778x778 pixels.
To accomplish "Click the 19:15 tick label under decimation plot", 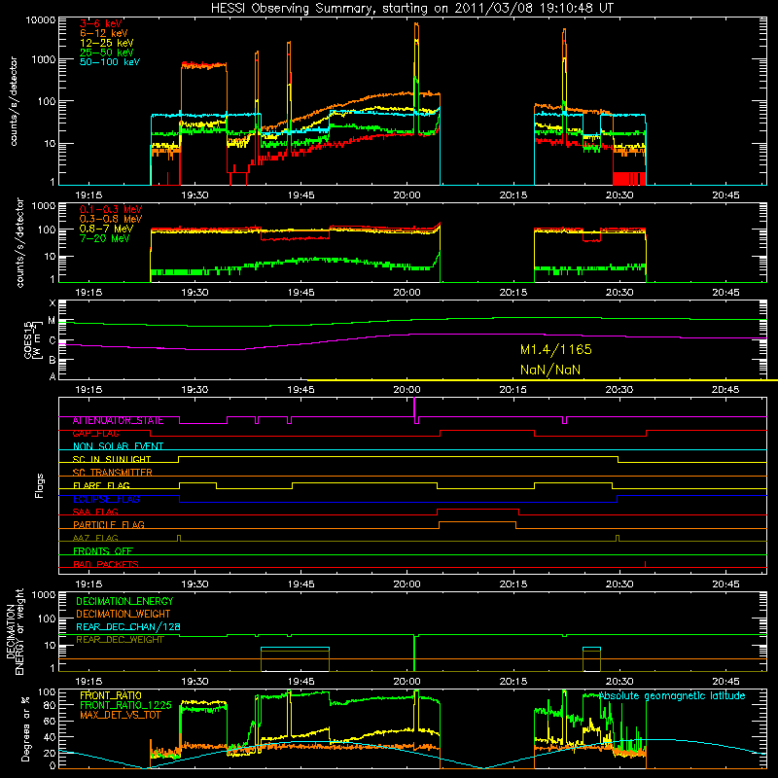I will coord(88,682).
